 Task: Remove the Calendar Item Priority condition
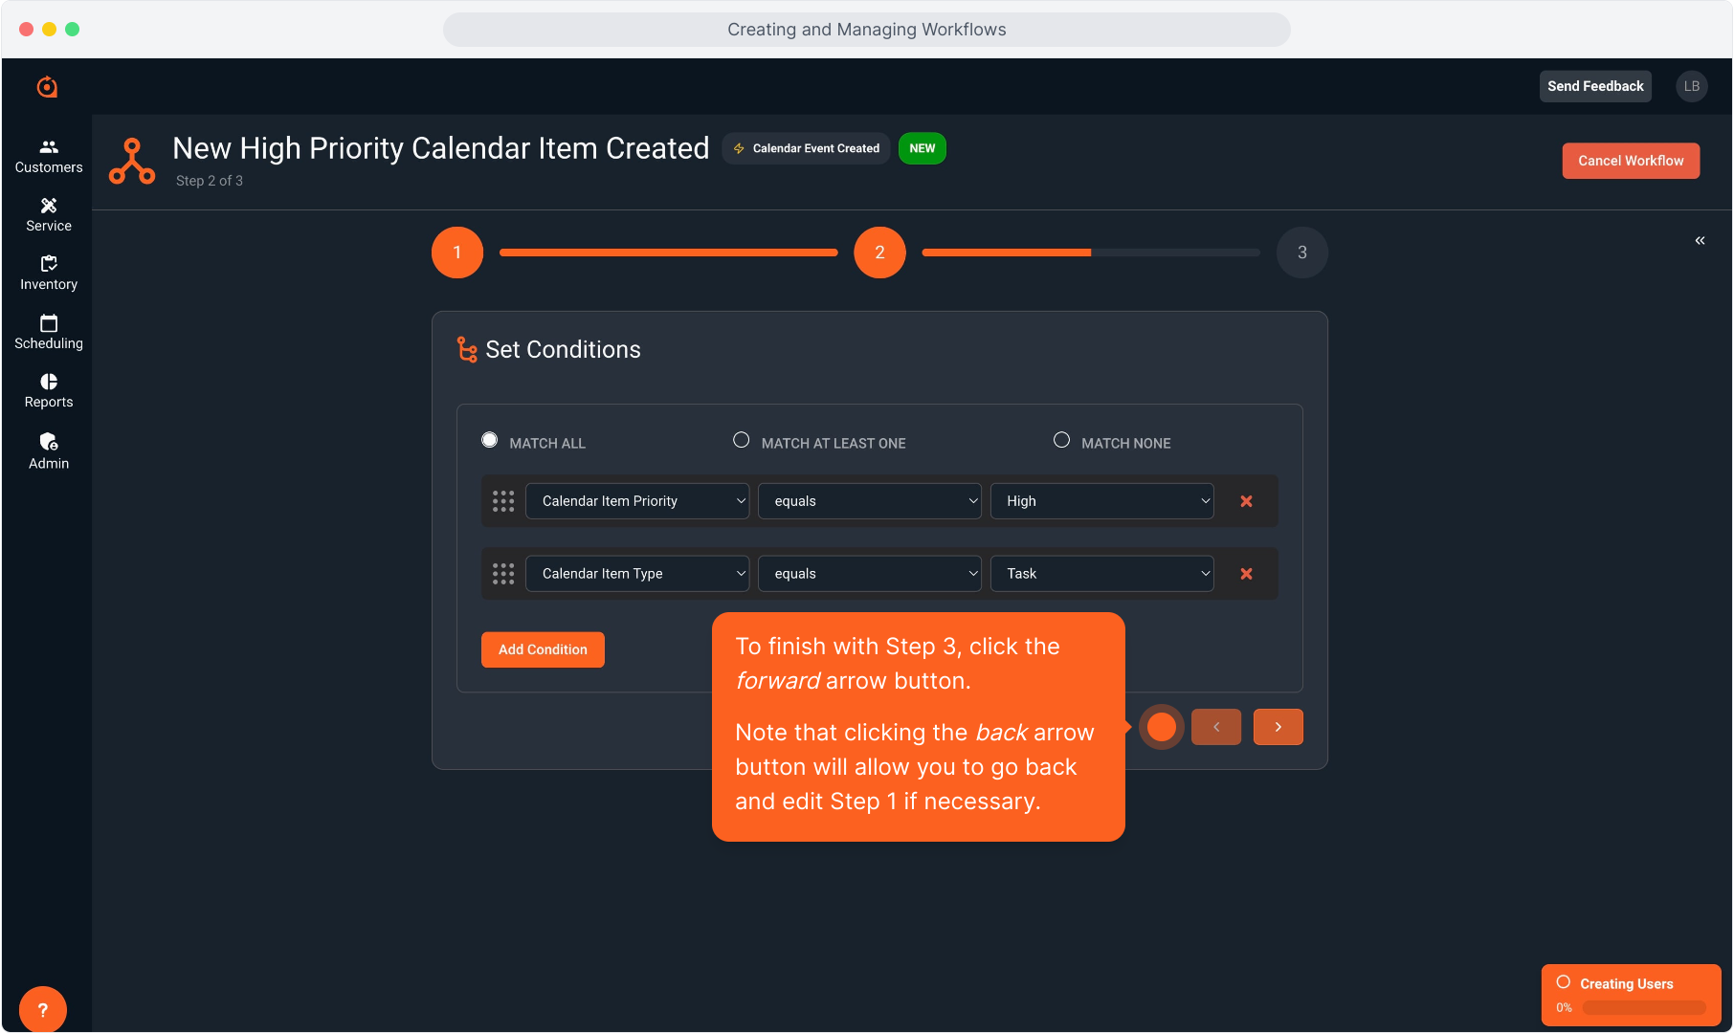pyautogui.click(x=1246, y=501)
